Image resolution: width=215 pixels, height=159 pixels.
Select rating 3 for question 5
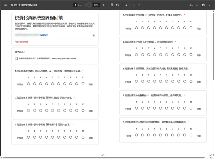click(x=148, y=54)
